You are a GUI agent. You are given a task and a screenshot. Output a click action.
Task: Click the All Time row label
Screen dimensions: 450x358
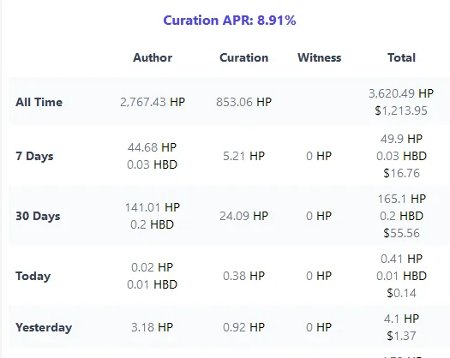(39, 102)
